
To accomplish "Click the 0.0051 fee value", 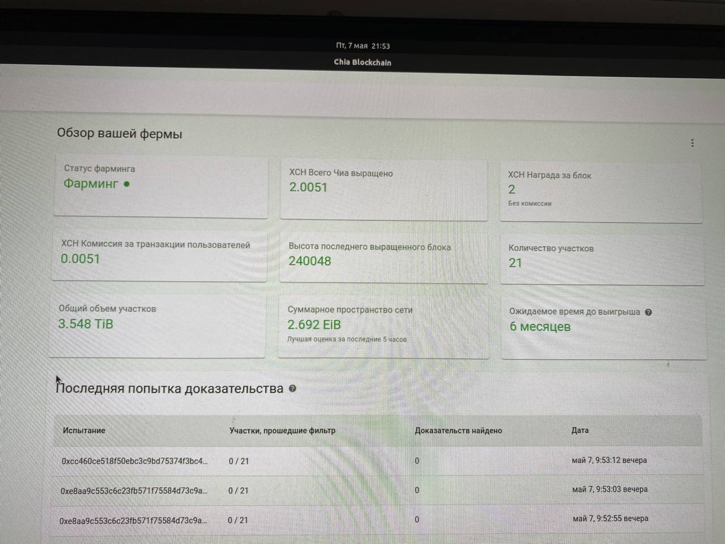I will pos(80,259).
